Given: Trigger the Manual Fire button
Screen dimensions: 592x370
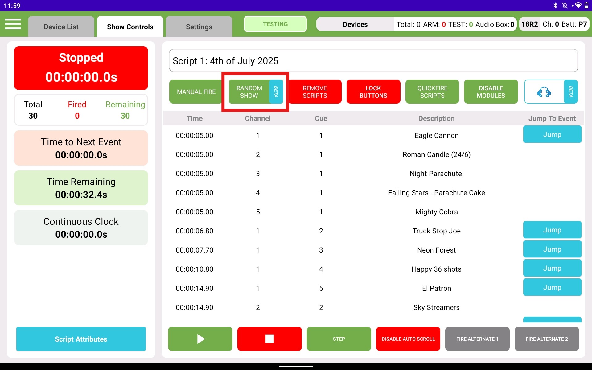Looking at the screenshot, I should click(195, 92).
